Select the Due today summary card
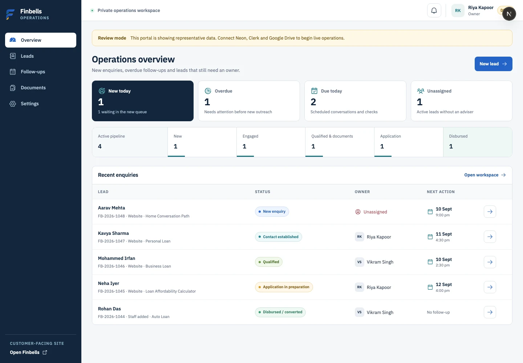The image size is (523, 363). [355, 101]
